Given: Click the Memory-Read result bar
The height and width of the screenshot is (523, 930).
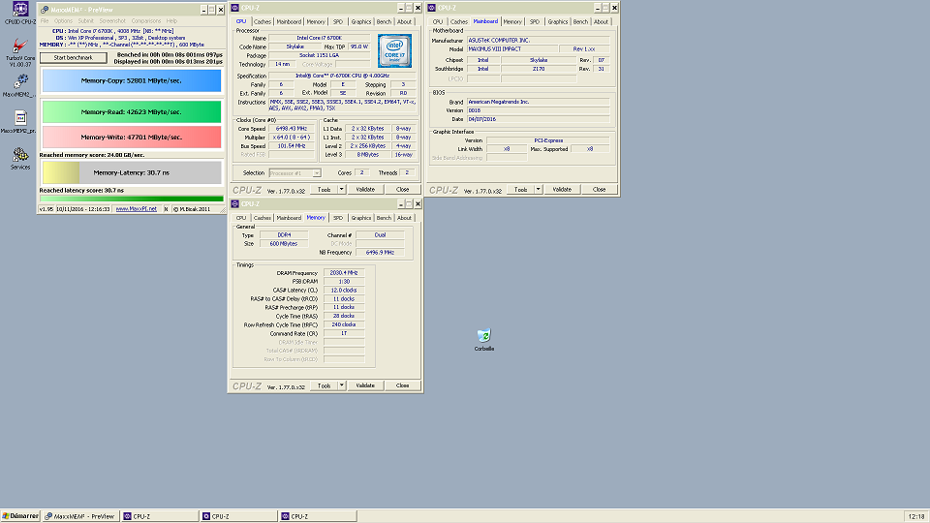Looking at the screenshot, I should pyautogui.click(x=132, y=111).
